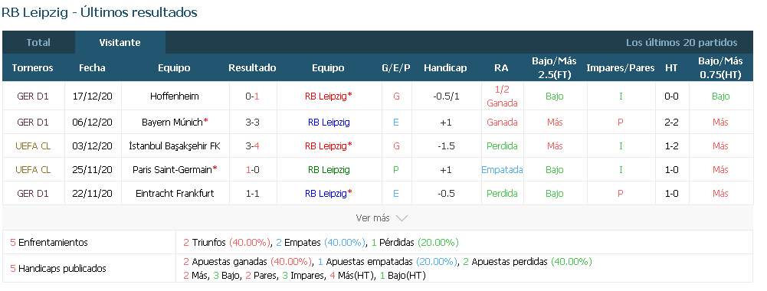The width and height of the screenshot is (767, 291).
Task: Click the Handicap column header
Action: pos(445,68)
